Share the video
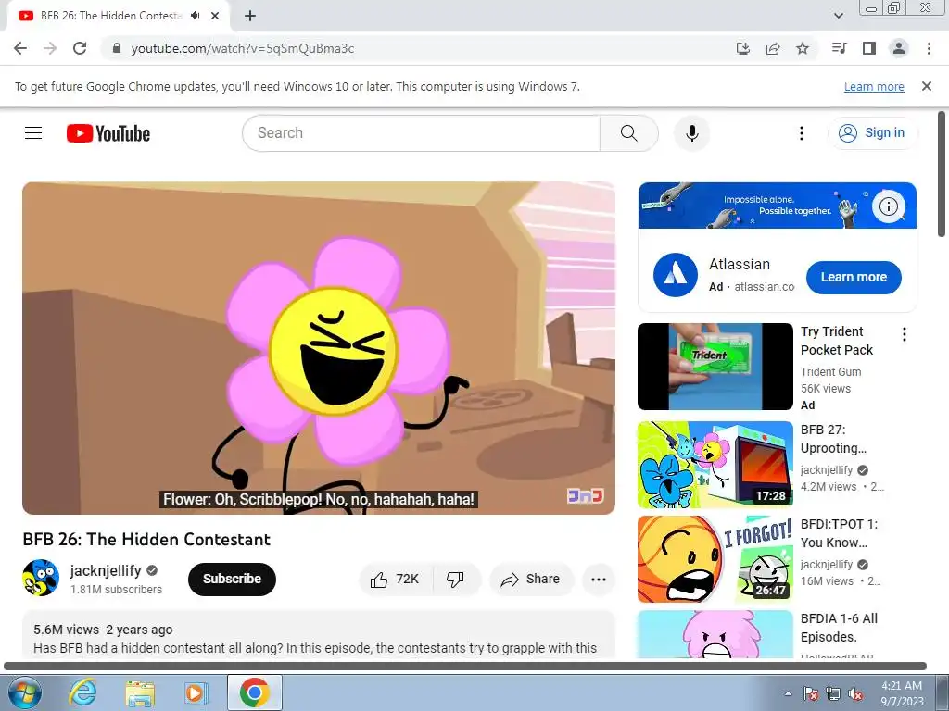This screenshot has height=711, width=949. tap(531, 580)
